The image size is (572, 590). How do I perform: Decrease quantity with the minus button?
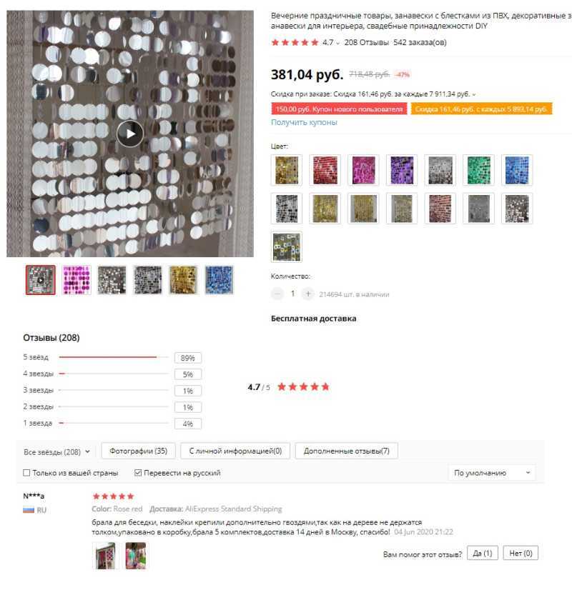[x=277, y=294]
